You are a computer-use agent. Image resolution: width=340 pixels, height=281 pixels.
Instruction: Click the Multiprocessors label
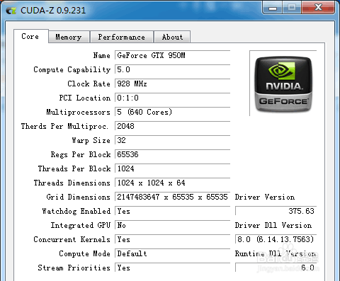(x=78, y=113)
